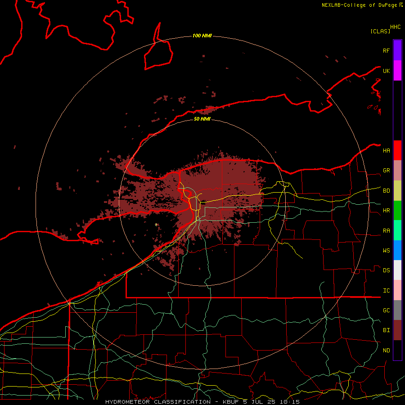The width and height of the screenshot is (405, 405).
Task: Click the HR green legend swatch
Action: [397, 211]
